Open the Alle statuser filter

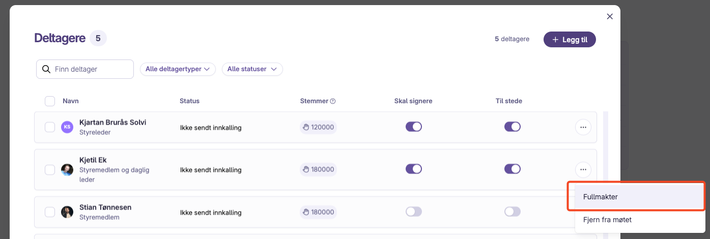[x=252, y=69]
